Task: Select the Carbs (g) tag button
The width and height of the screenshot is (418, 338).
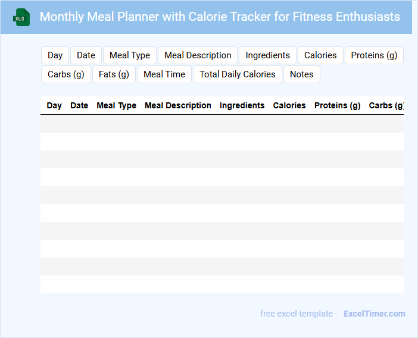Action: point(66,74)
